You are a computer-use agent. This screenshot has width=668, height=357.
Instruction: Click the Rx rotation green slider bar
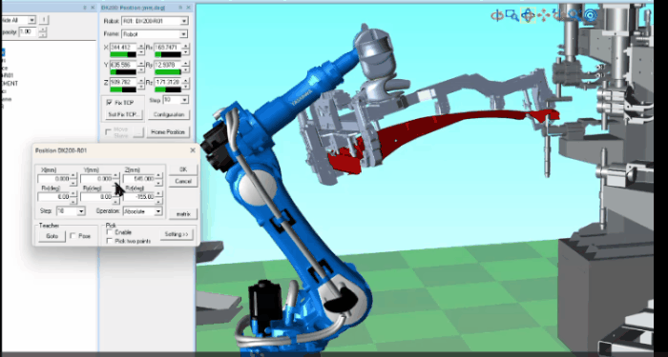click(x=168, y=54)
